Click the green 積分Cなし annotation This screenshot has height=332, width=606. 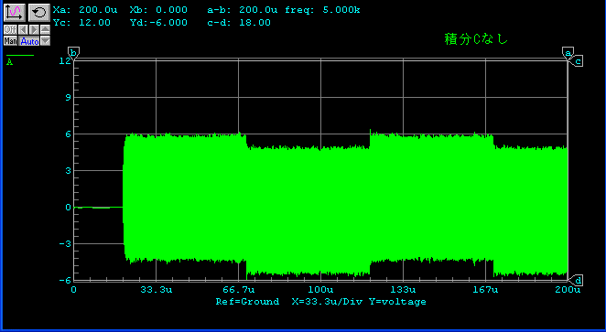point(476,39)
